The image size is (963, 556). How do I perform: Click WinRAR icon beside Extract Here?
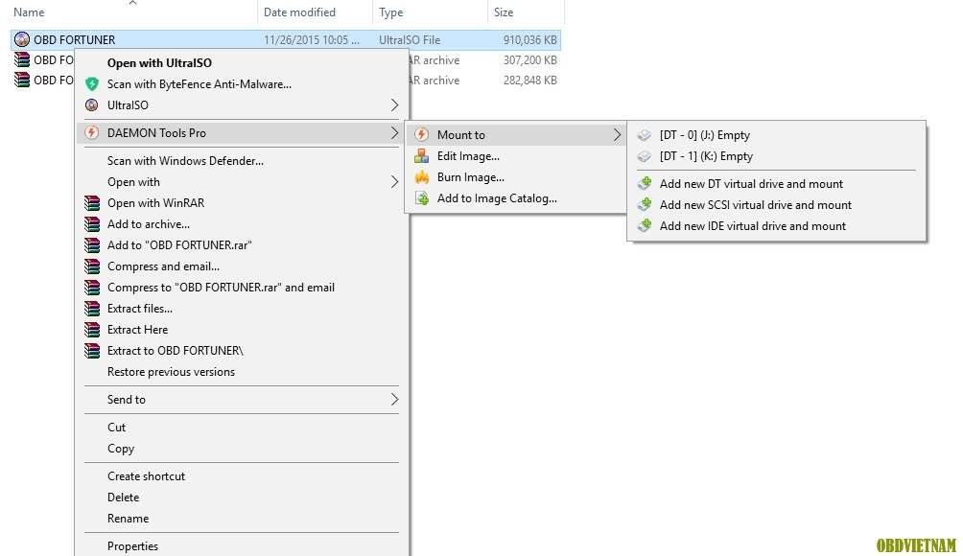tap(92, 330)
